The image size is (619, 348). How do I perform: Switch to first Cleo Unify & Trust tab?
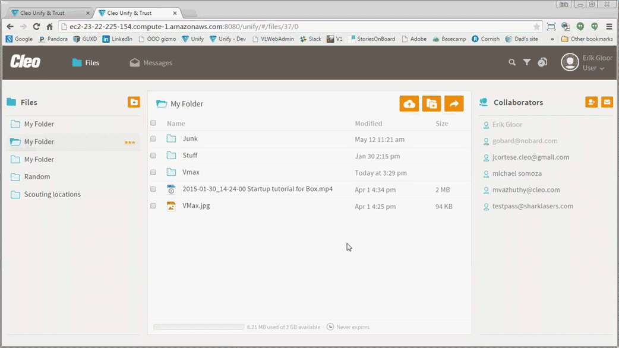[49, 13]
